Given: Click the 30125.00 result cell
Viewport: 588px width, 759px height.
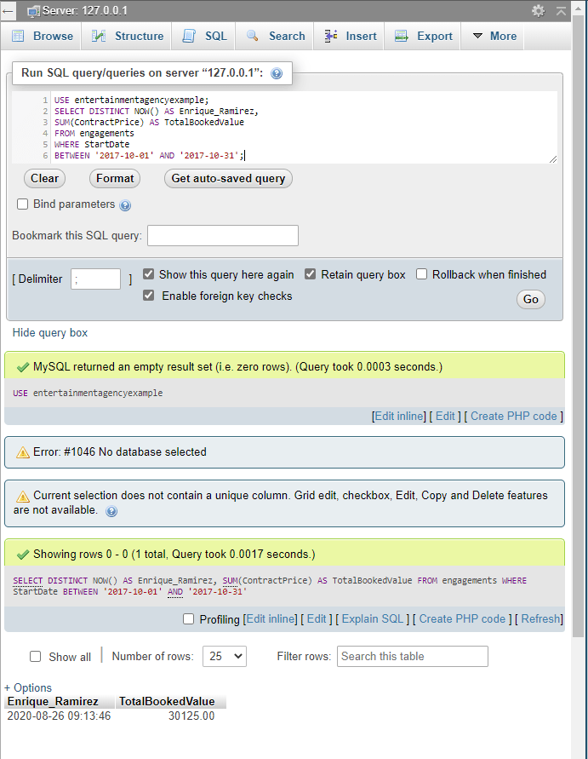Looking at the screenshot, I should (191, 716).
